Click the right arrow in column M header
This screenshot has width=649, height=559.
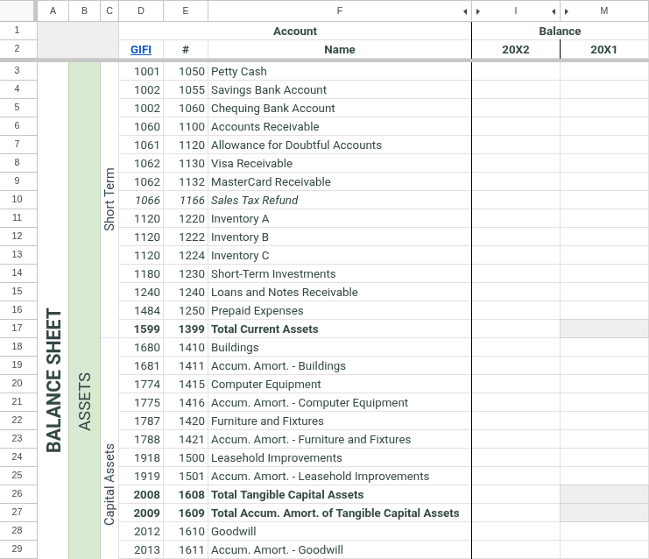click(x=568, y=11)
